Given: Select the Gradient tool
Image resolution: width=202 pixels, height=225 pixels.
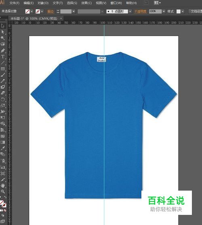Looking at the screenshot, I should [3, 142].
